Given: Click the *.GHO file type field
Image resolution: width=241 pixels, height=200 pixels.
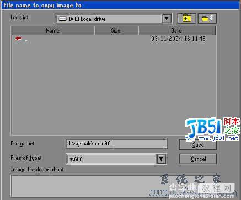Looking at the screenshot, I should point(111,159).
